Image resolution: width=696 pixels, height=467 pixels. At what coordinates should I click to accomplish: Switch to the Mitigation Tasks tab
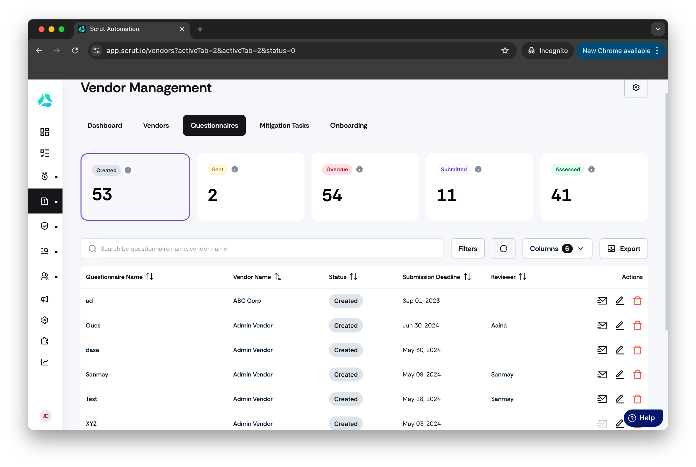click(284, 125)
